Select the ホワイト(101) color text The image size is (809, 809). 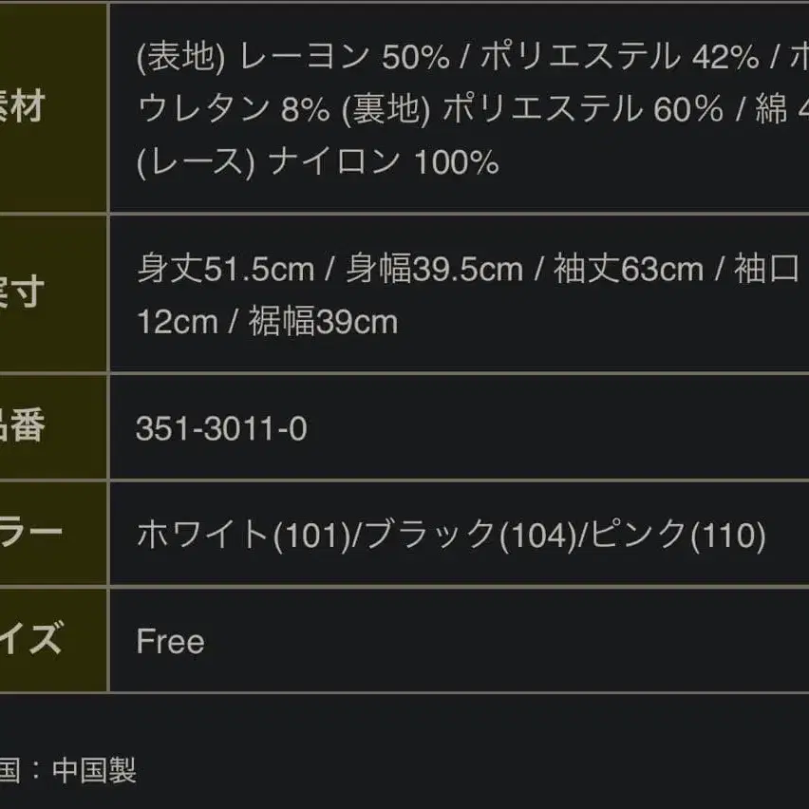pos(243,536)
